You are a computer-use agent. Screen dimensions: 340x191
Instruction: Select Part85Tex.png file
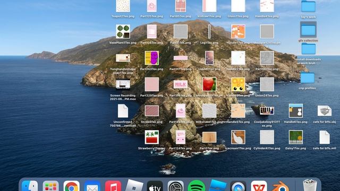click(x=181, y=6)
